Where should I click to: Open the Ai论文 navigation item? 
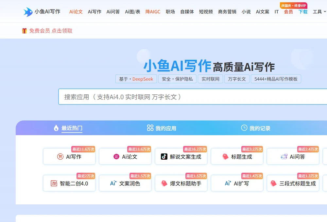click(76, 12)
